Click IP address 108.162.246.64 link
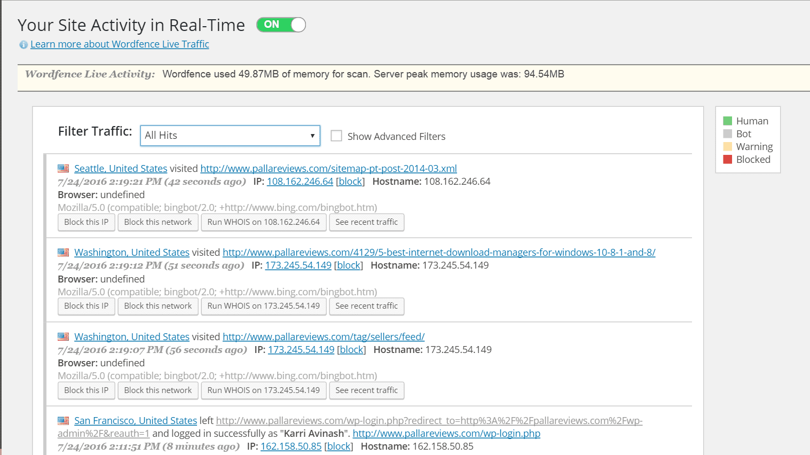Image resolution: width=810 pixels, height=455 pixels. point(300,182)
